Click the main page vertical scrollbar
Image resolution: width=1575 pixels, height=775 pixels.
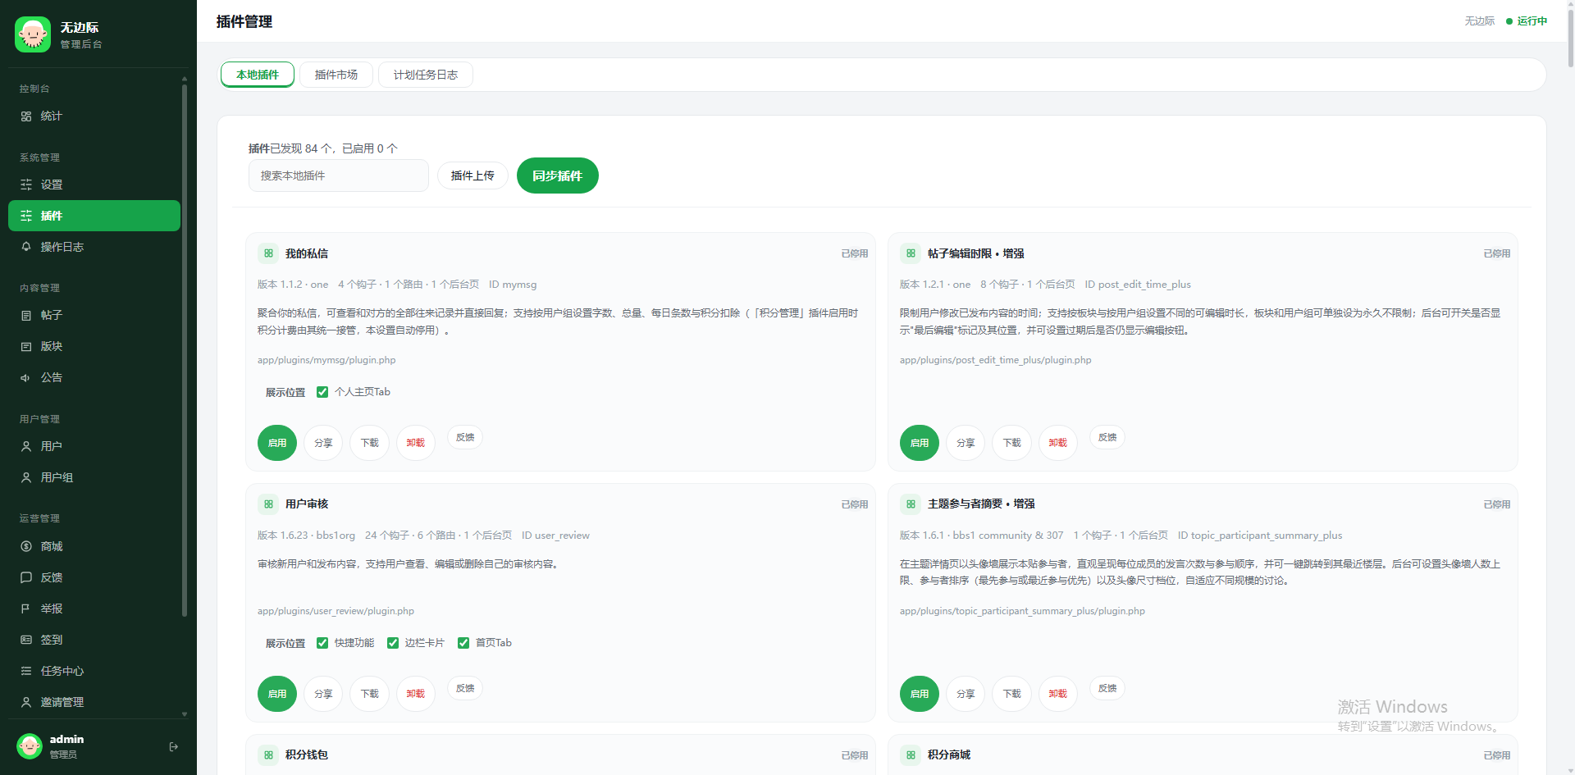point(1570,37)
